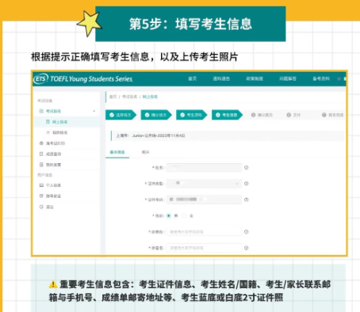
Task: Click the 预约发票 invoice icon in sidebar
Action: [41, 165]
